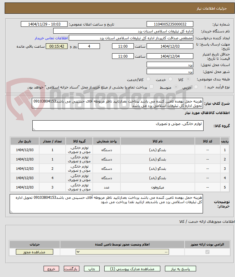Open اطلاعات تماس خریدار link
This screenshot has width=235, height=277.
coord(51,38)
